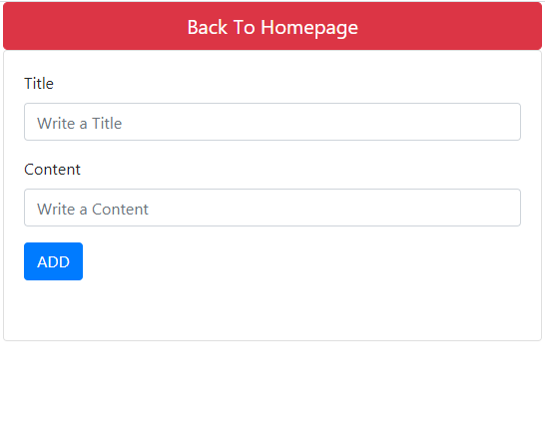Click the Content label

coord(52,170)
